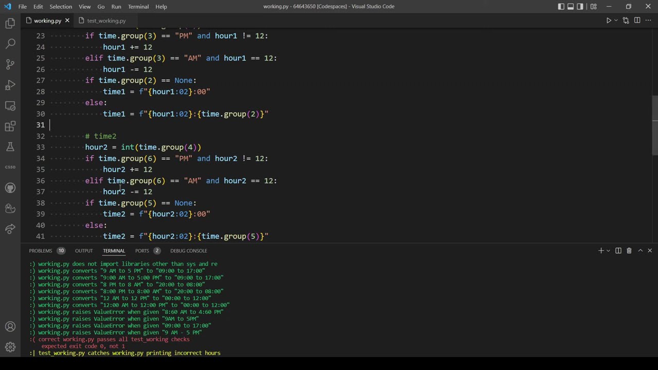Open the Go menu
Viewport: 658px width, 370px height.
click(x=101, y=7)
